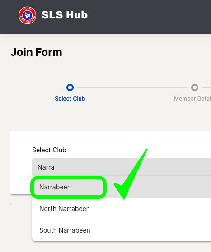This screenshot has height=252, width=211.
Task: Click the line segment right of the Member Details circle
Action: coord(206,87)
